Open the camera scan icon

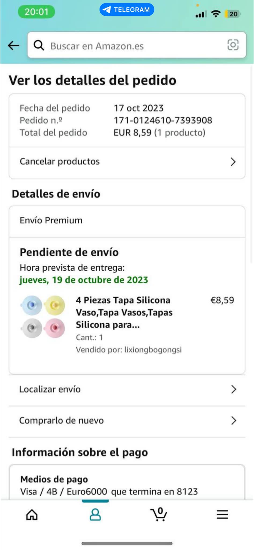pyautogui.click(x=233, y=45)
